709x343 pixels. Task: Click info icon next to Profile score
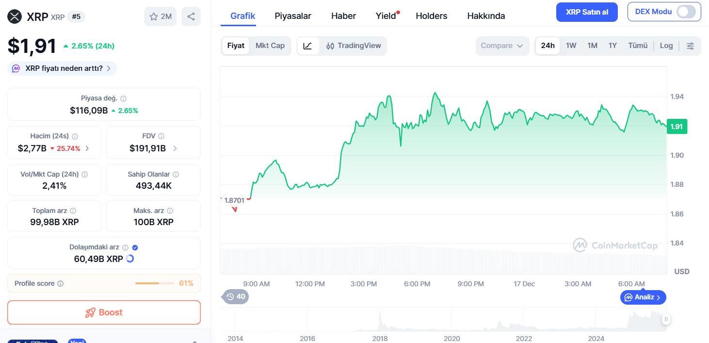pos(60,283)
